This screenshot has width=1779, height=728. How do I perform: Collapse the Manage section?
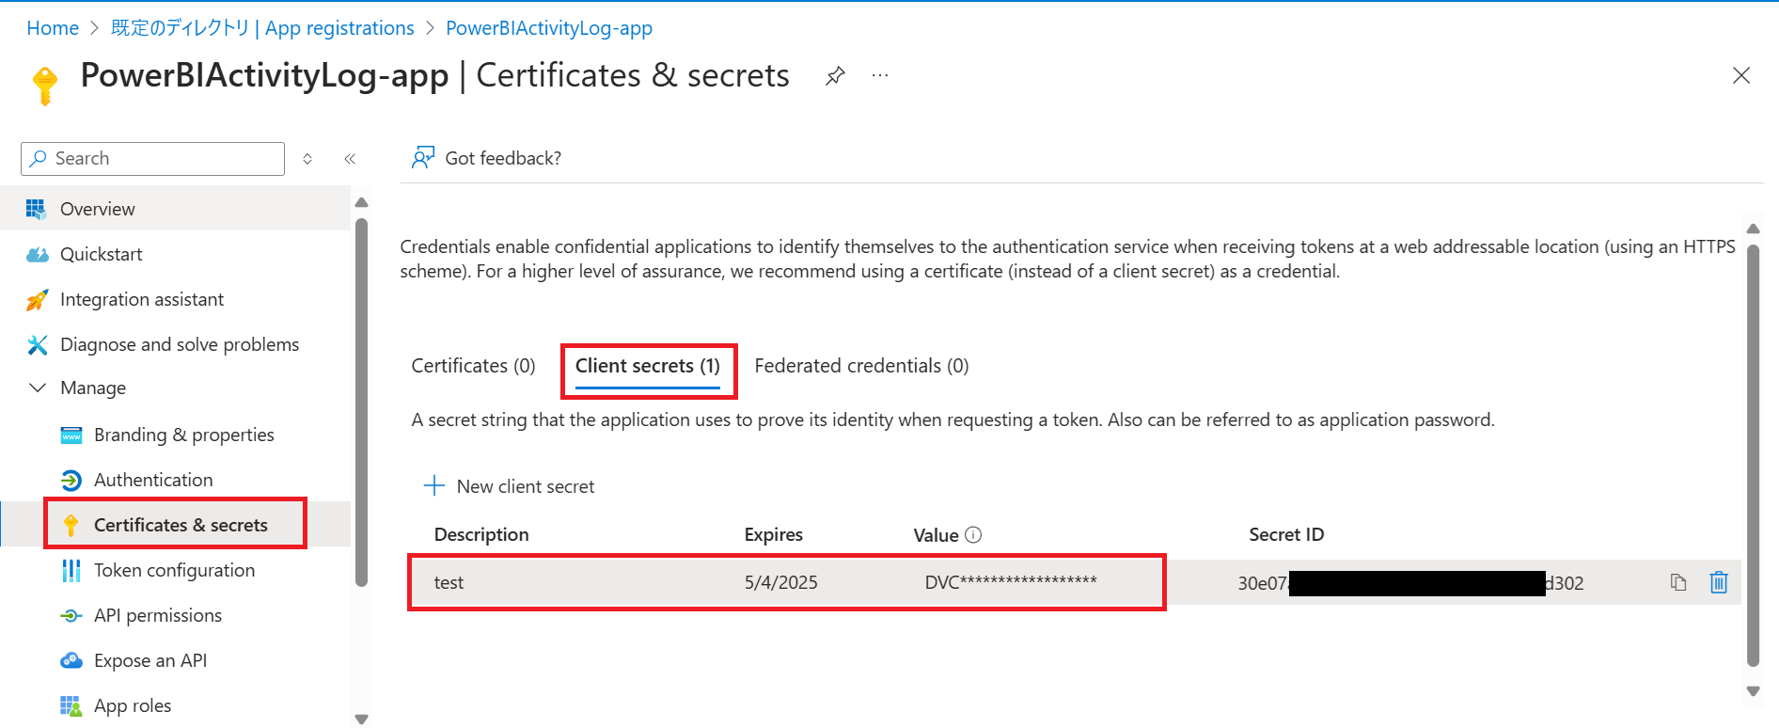tap(38, 388)
